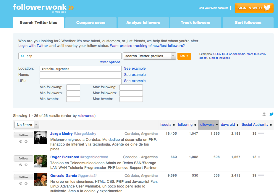
Task: Open the Analyze followers tab
Action: tap(143, 23)
